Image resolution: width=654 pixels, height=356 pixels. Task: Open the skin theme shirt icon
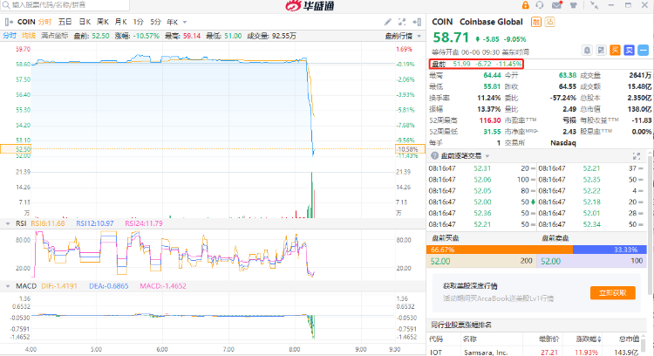click(x=574, y=5)
